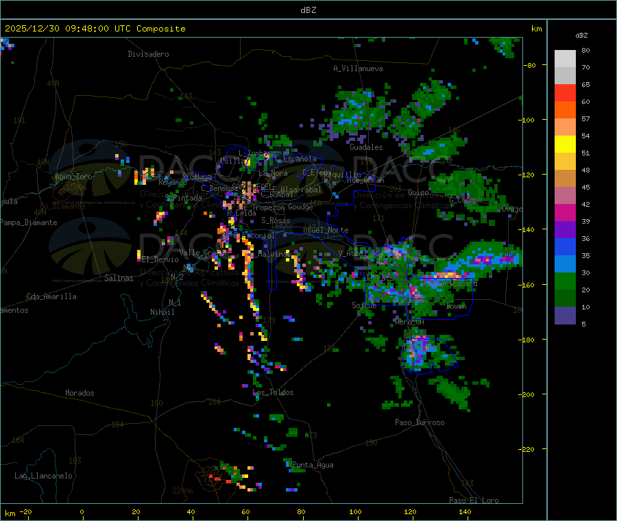Click the 'Atuel_Norte' place label
The height and width of the screenshot is (521, 617).
[326, 230]
